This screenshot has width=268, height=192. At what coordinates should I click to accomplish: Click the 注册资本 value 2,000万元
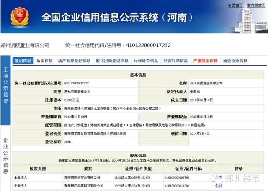click(72, 100)
